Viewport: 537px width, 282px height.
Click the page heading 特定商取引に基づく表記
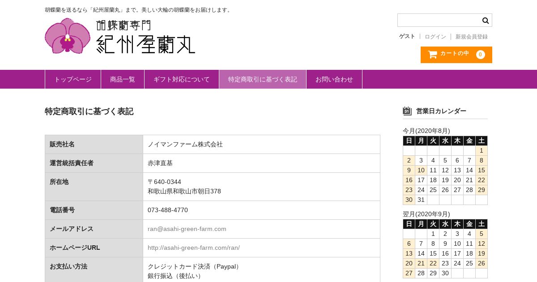tap(89, 111)
